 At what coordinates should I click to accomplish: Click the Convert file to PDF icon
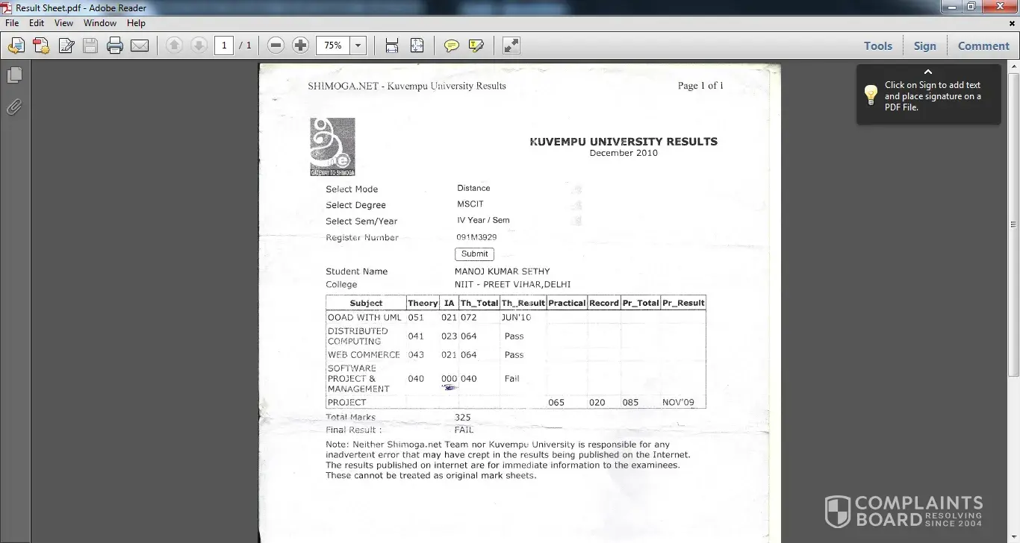(x=41, y=45)
